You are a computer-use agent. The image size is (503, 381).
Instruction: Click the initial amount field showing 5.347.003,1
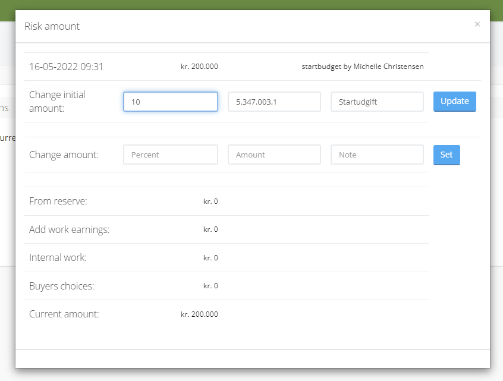[x=274, y=102]
